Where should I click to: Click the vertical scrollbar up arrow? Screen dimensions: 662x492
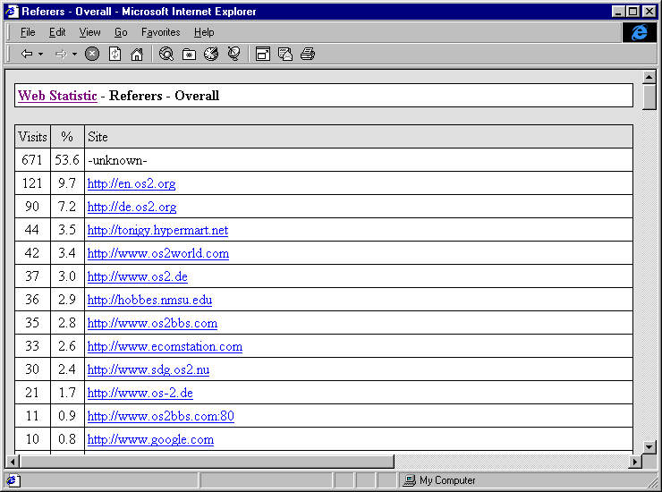649,77
